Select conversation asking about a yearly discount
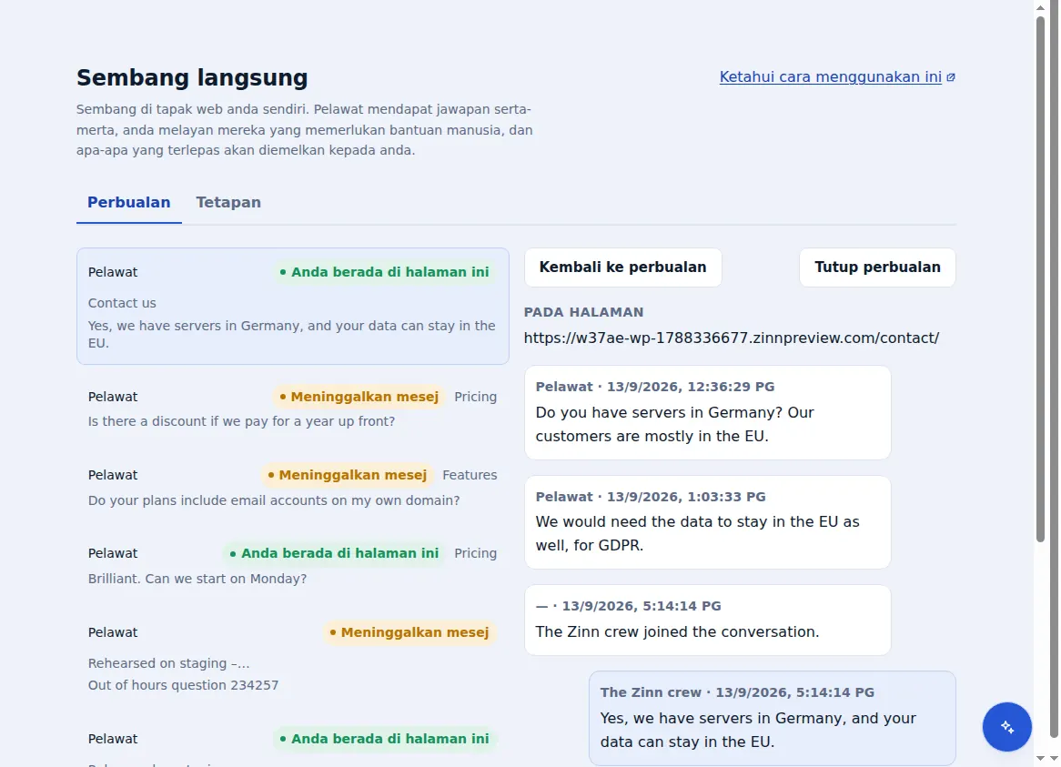The image size is (1061, 767). coord(292,408)
